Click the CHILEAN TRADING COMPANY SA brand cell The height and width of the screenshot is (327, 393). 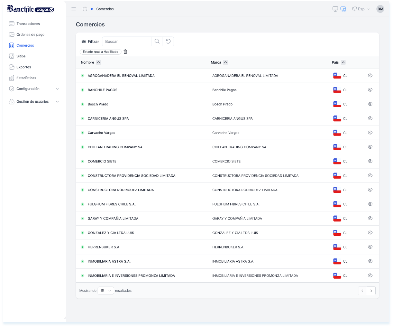(x=239, y=147)
